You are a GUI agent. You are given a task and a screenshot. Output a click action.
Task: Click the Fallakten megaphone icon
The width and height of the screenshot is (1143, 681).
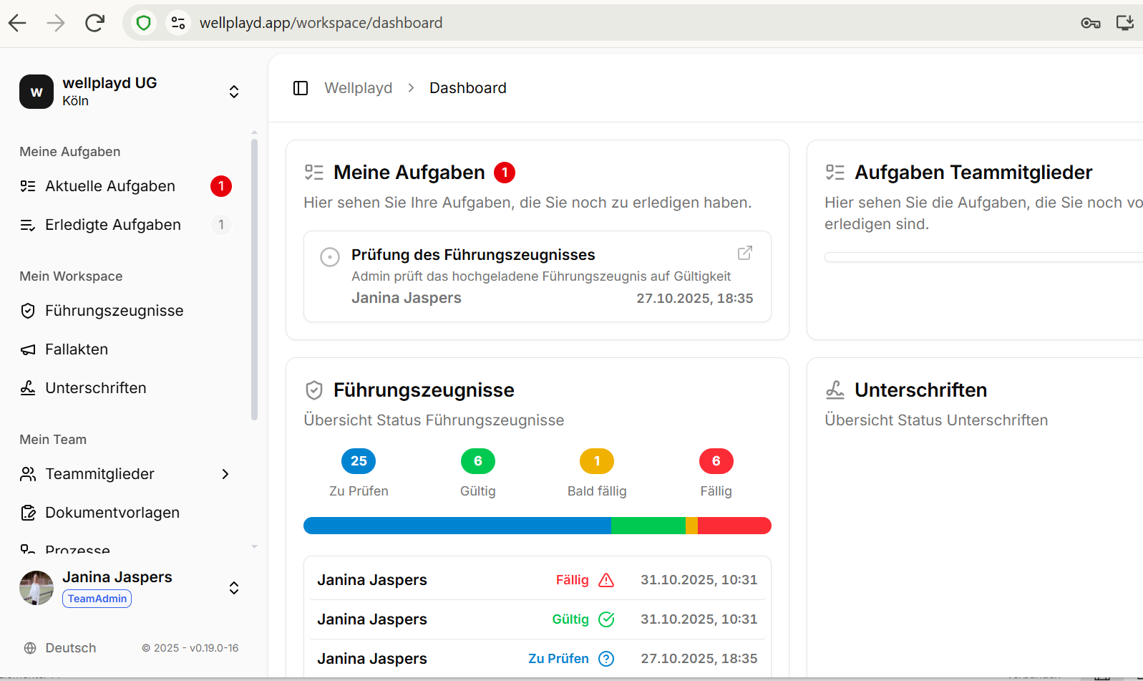pyautogui.click(x=28, y=349)
